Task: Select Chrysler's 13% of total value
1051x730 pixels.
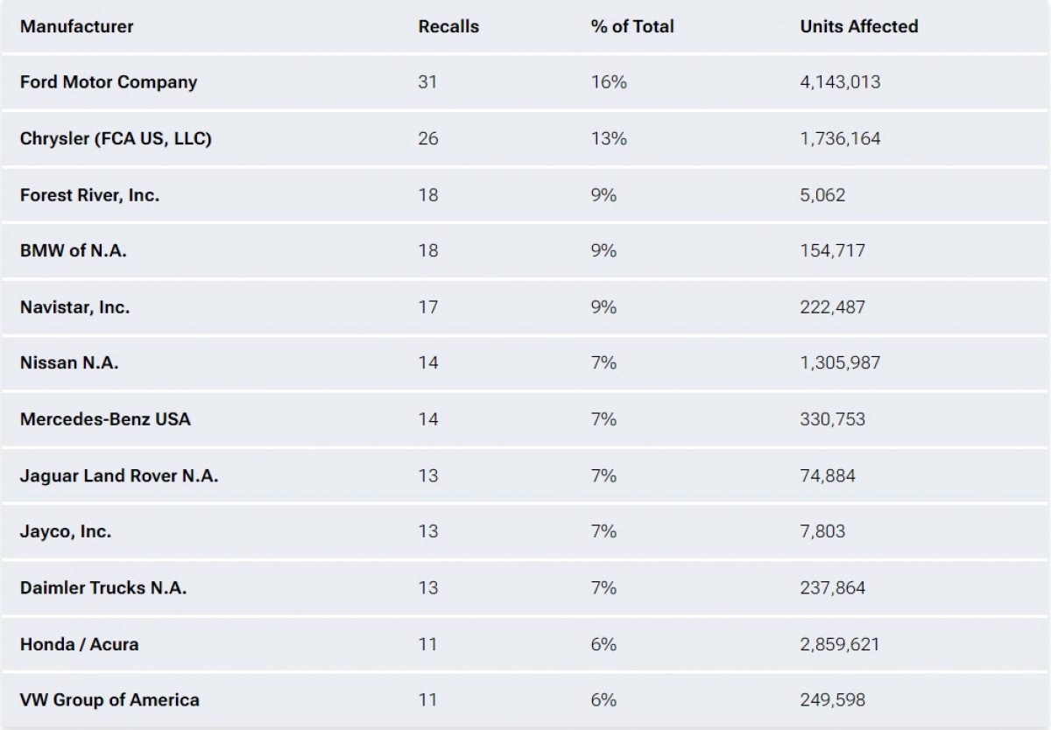Action: point(608,138)
